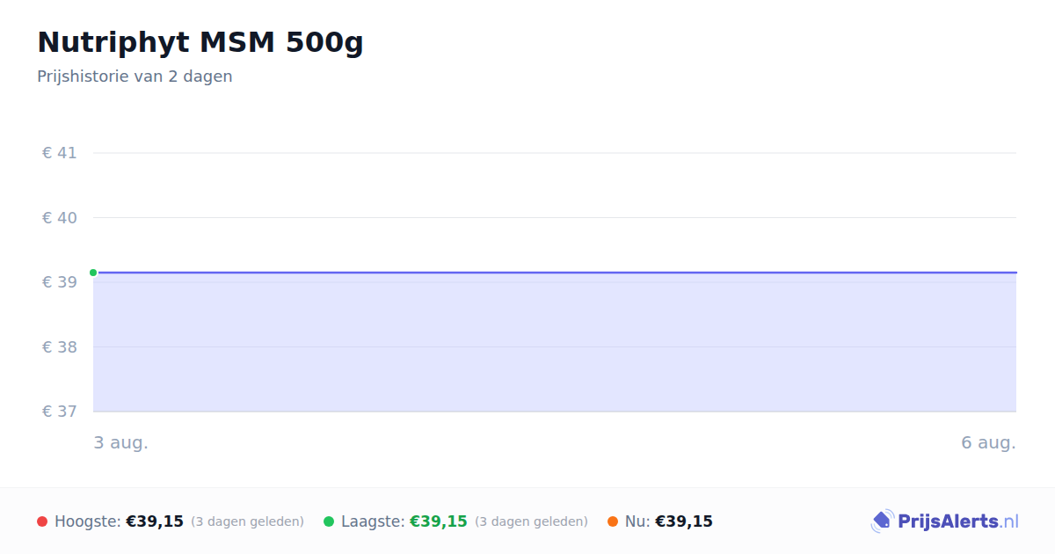Click the Prijshistorie van 2 dagen subtitle

point(135,77)
